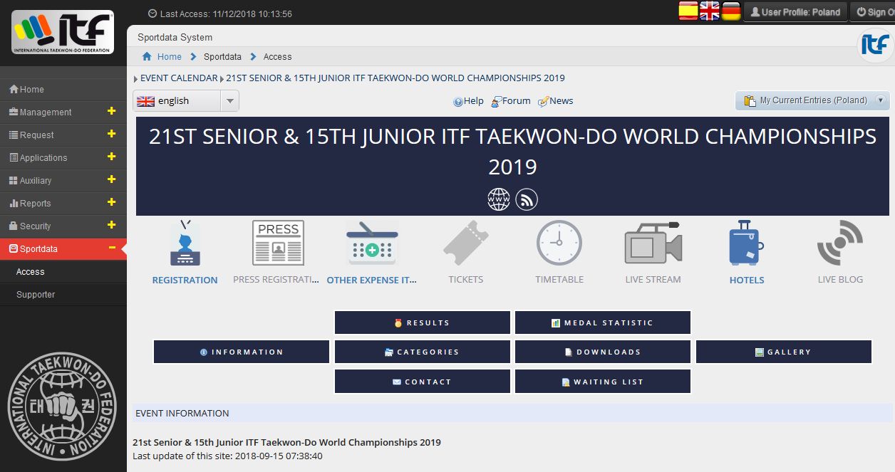The image size is (895, 472).
Task: Open the Timetable clock icon
Action: click(x=559, y=243)
